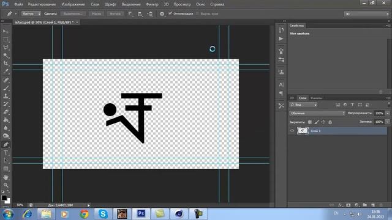This screenshot has width=392, height=220.
Task: Open path arrangement options
Action: click(x=149, y=14)
